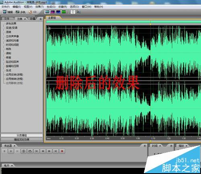Viewport: 201px width, 174px height.
Task: Click the red record button
Action: (62, 151)
